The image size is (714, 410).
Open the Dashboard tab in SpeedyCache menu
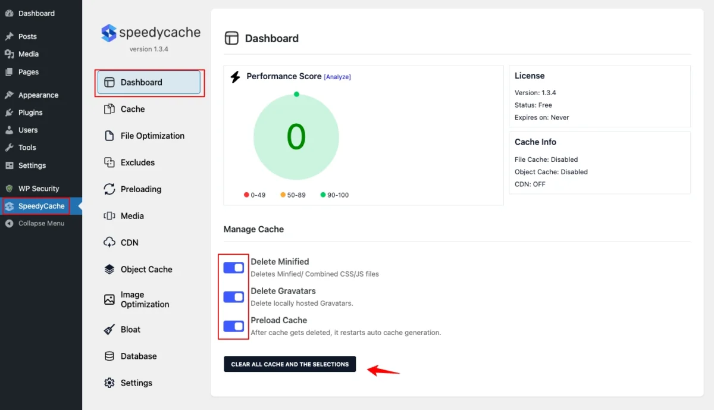149,82
